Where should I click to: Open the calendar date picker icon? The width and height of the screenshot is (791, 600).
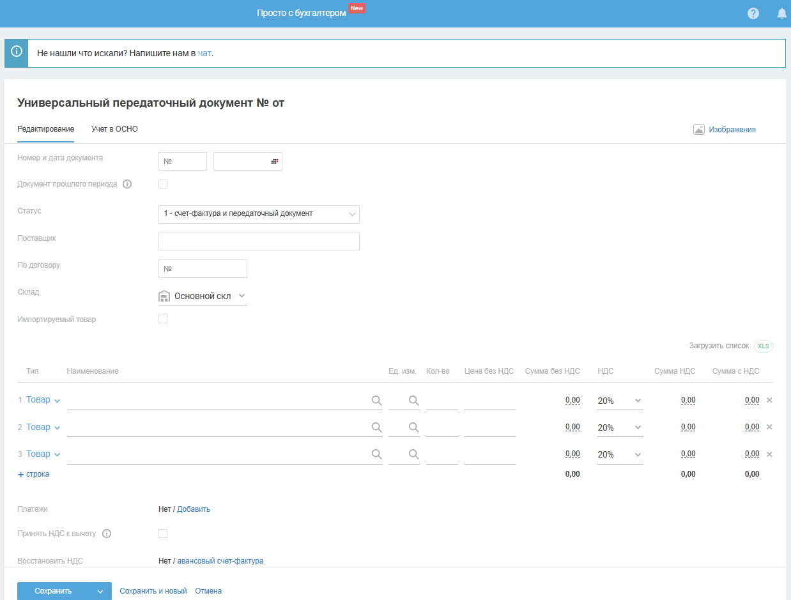tap(275, 162)
